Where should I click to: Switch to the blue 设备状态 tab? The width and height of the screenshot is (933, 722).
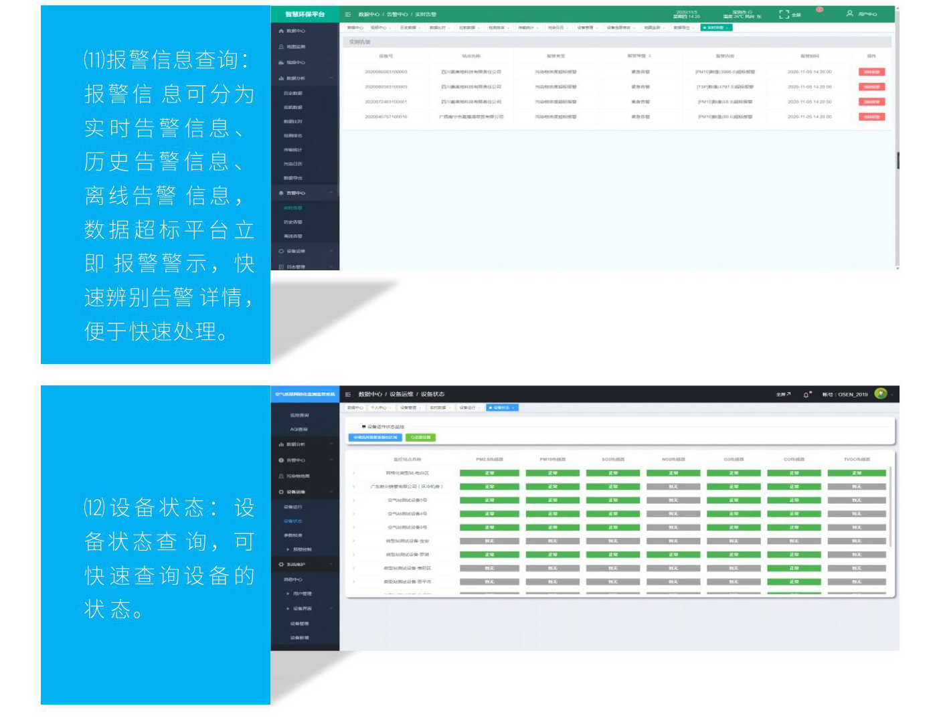pos(502,408)
